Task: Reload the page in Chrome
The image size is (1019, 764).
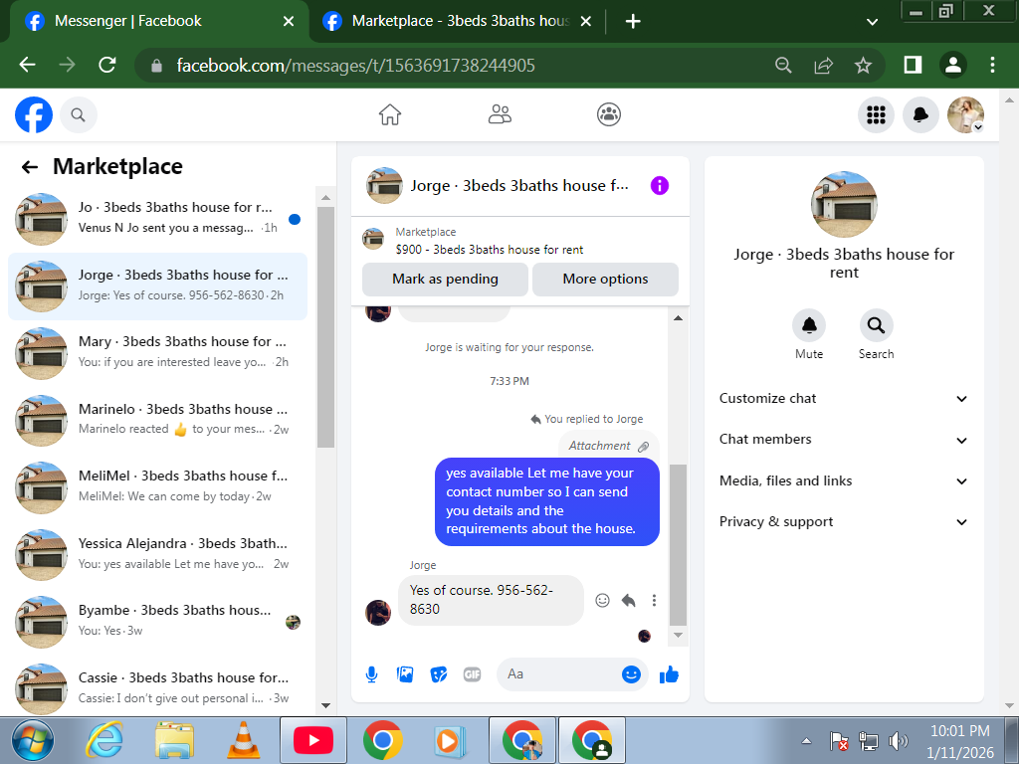Action: [107, 65]
